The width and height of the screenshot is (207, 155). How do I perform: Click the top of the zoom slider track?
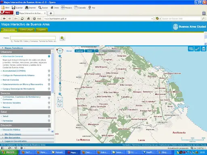coord(60,60)
